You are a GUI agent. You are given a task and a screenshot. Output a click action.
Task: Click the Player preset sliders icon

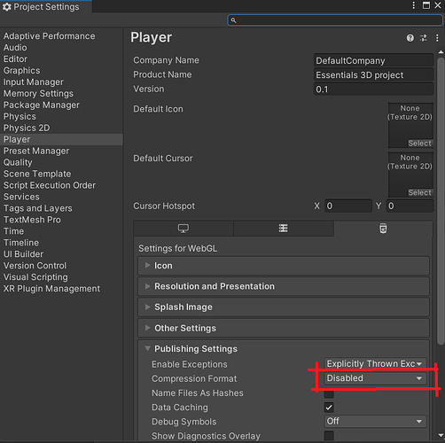[424, 38]
